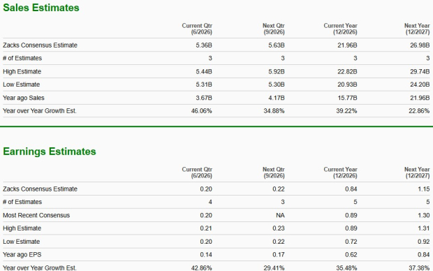This screenshot has width=433, height=271.
Task: Click sales growth estimate 22.86%
Action: point(419,111)
